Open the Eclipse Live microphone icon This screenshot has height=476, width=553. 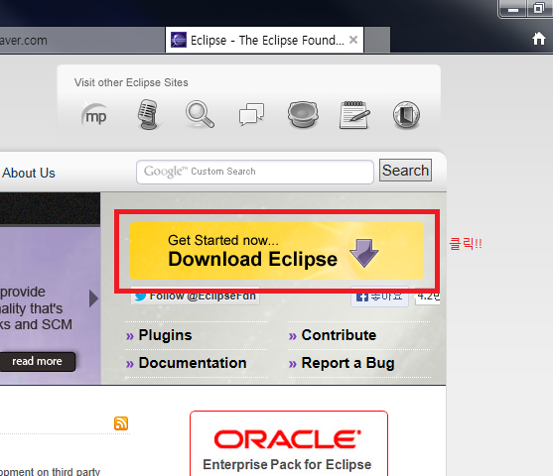pos(148,114)
